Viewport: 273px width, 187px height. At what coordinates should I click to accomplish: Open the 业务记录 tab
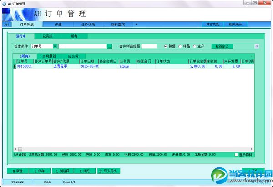pos(88,25)
